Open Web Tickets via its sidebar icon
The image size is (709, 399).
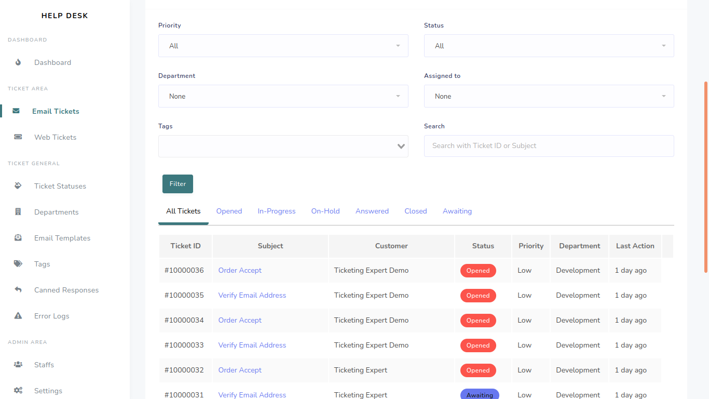pos(17,137)
